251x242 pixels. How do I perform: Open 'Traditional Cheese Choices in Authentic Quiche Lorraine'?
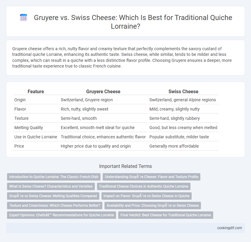pos(144,186)
